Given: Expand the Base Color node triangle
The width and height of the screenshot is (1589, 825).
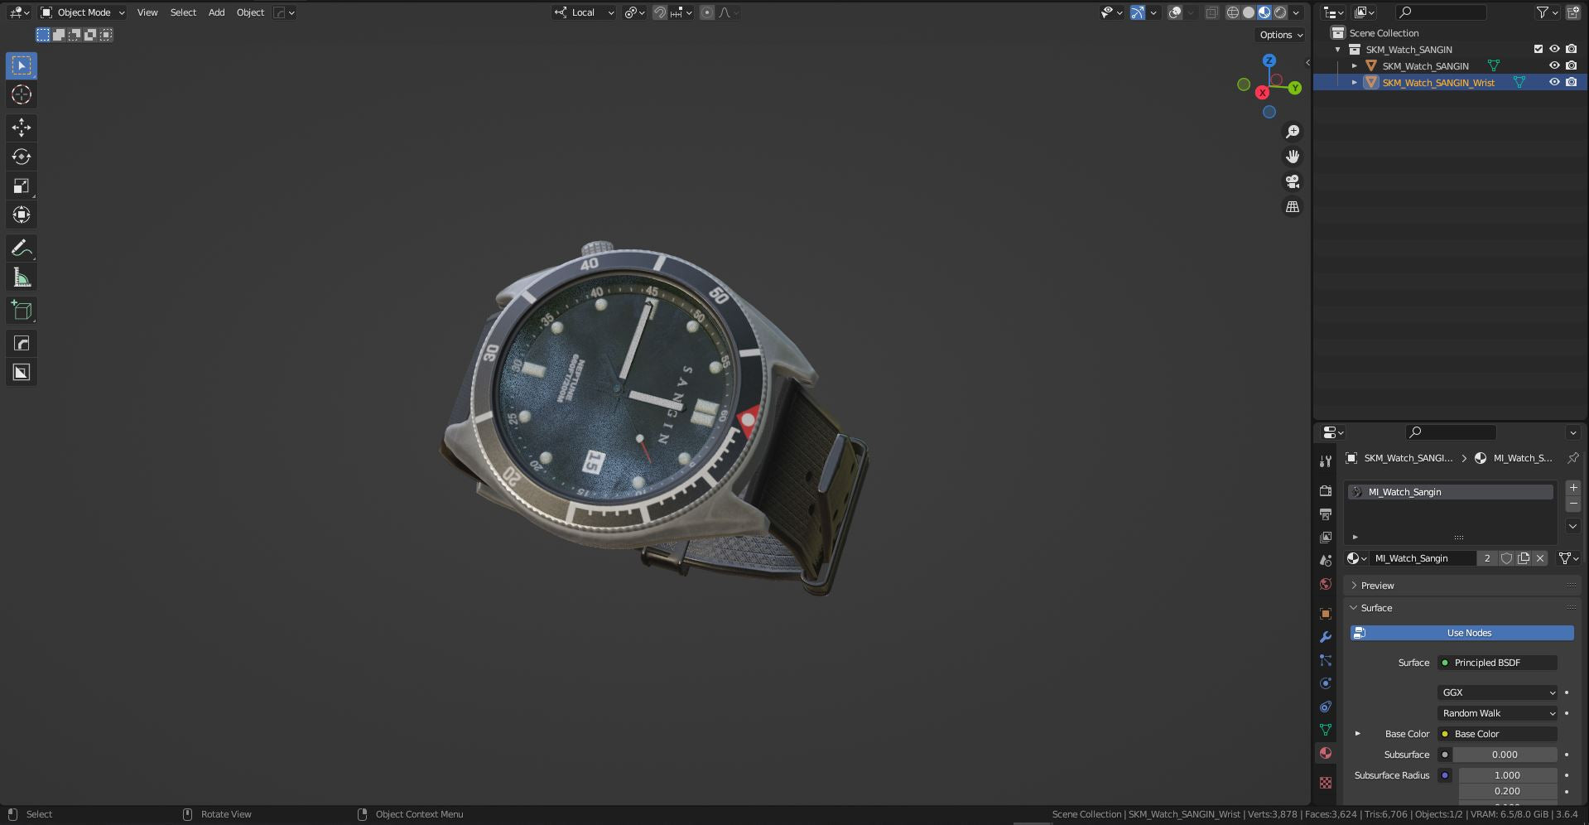Looking at the screenshot, I should (1357, 734).
